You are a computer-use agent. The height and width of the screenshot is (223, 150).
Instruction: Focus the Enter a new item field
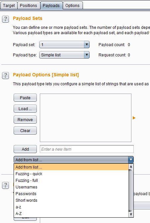[87, 149]
